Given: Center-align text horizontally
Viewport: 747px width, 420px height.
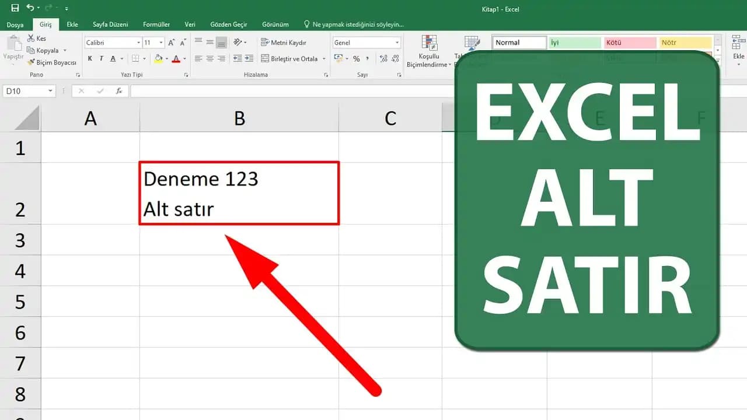Looking at the screenshot, I should 210,59.
